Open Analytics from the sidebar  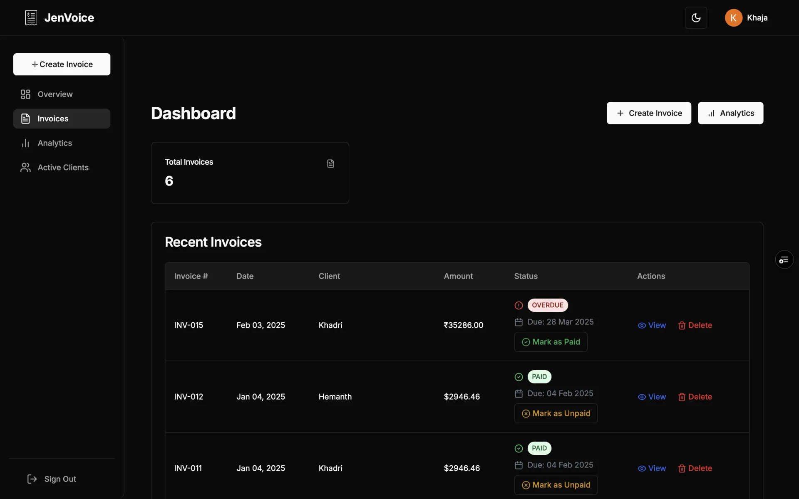pyautogui.click(x=55, y=143)
